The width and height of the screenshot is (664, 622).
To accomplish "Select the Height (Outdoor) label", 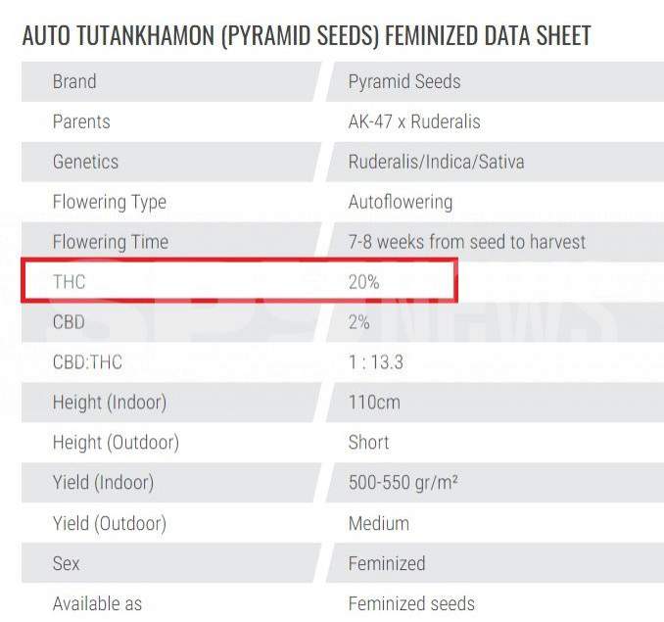I will pos(116,443).
